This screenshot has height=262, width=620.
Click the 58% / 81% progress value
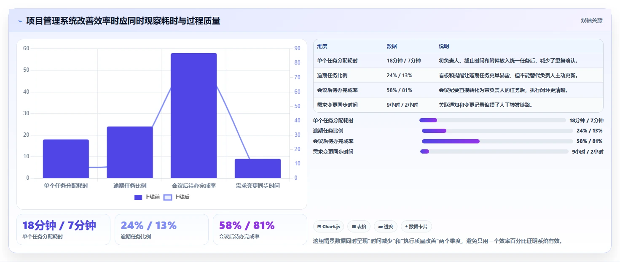pos(589,141)
